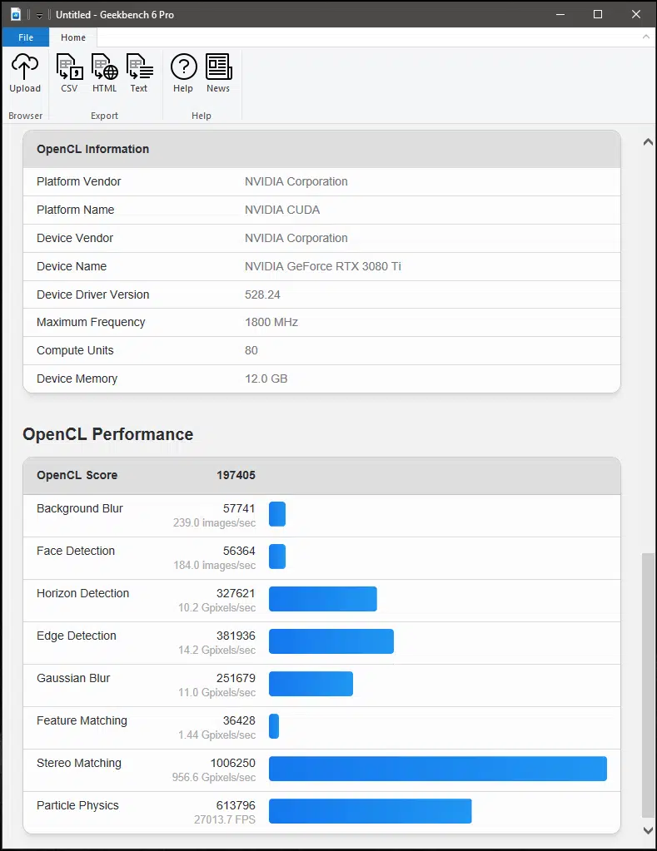The width and height of the screenshot is (657, 851).
Task: Close the Geekbench window
Action: coord(636,14)
